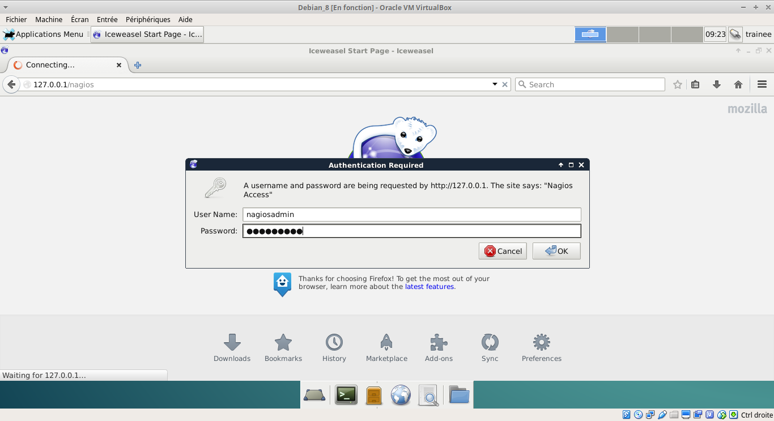Click the search magnifier icon
The image size is (774, 421).
tap(522, 84)
